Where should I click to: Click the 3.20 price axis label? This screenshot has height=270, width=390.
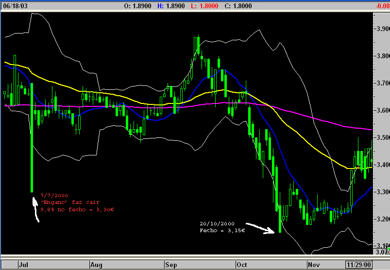(x=383, y=219)
